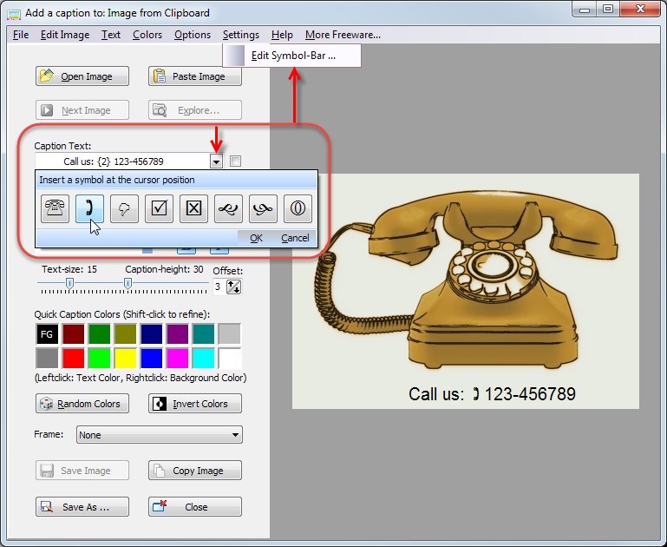Open the caption text symbol dropdown arrow

point(216,161)
